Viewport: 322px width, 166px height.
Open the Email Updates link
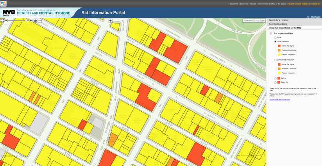(x=302, y=4)
